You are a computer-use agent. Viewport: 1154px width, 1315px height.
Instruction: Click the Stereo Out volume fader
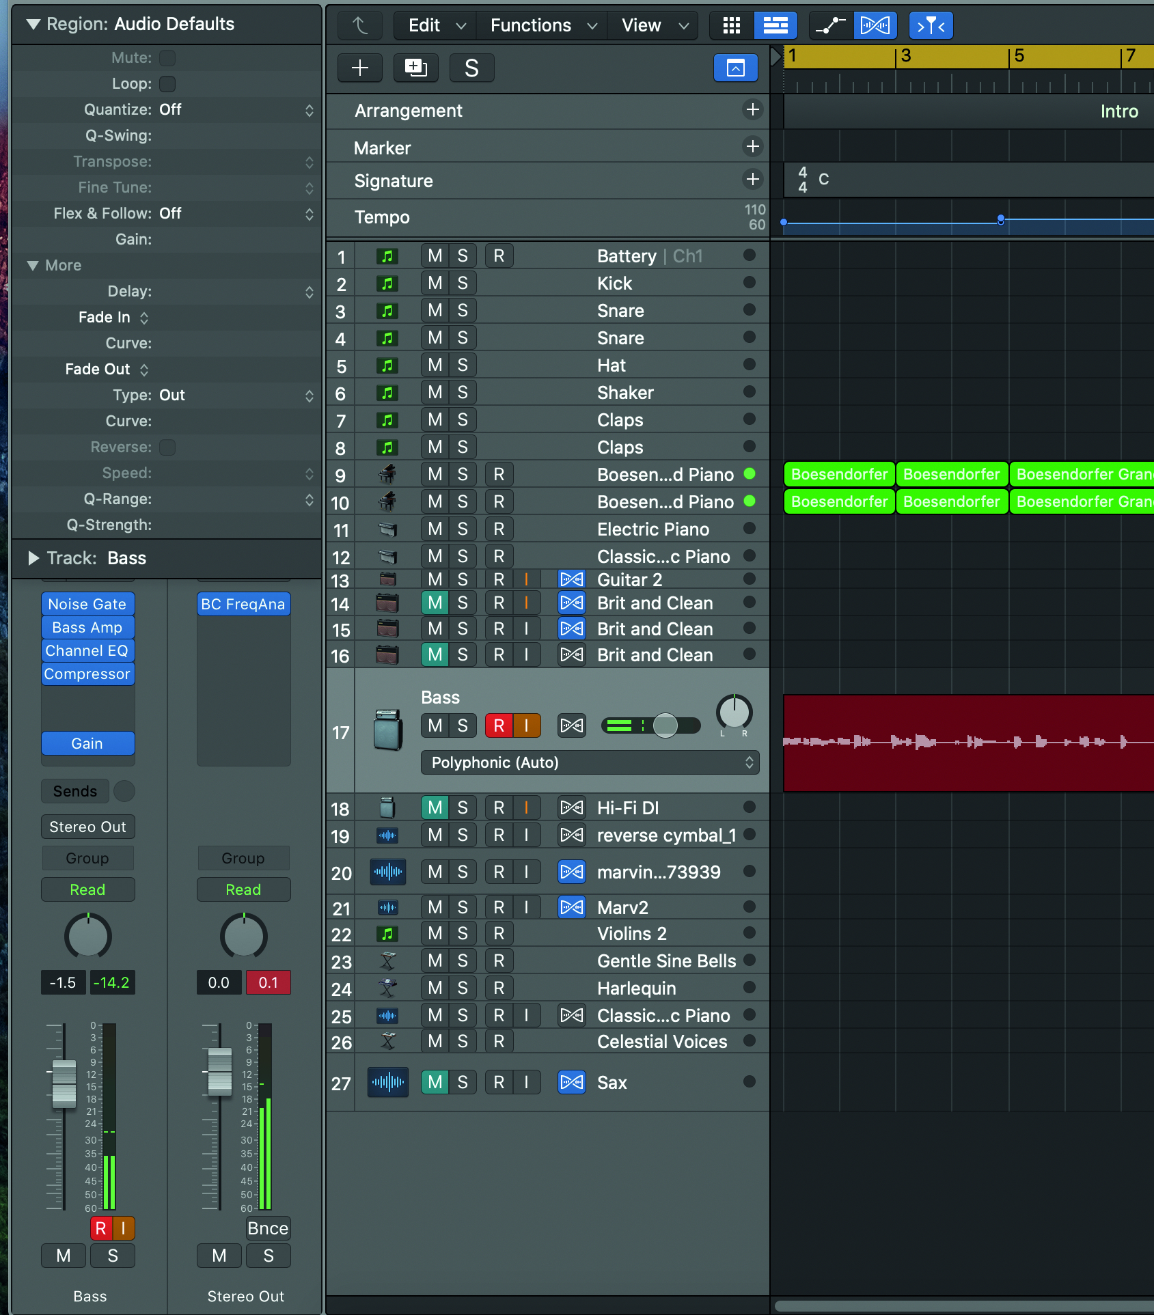(219, 1071)
